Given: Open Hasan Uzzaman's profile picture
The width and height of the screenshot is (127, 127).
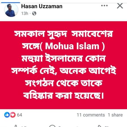Looking at the screenshot, I should coord(11,10).
